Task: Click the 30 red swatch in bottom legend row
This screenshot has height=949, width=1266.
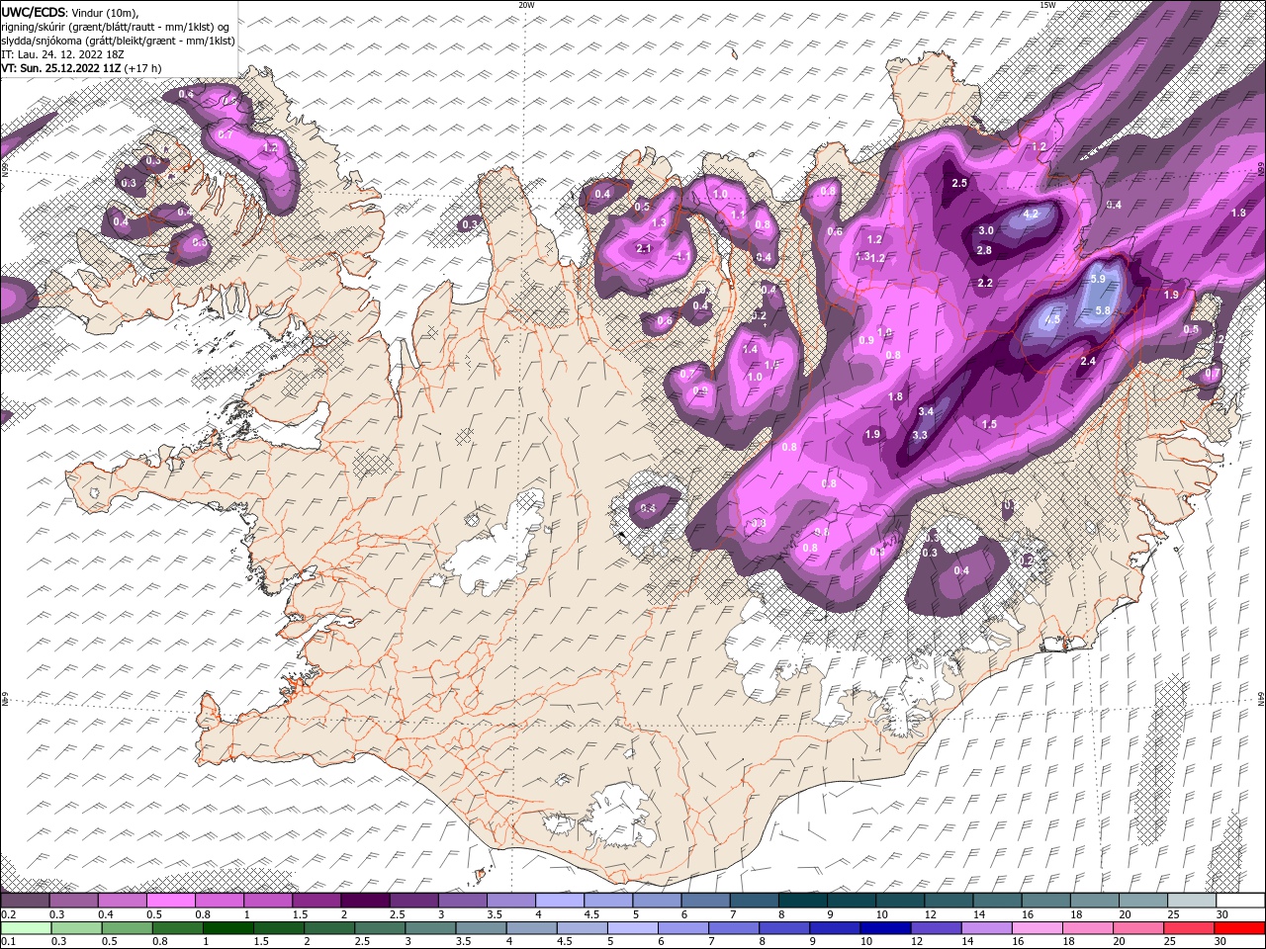Action: 1239,928
